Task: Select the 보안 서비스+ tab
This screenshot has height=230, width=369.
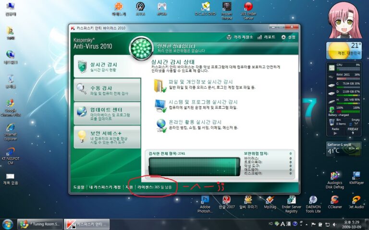Action: [x=107, y=137]
